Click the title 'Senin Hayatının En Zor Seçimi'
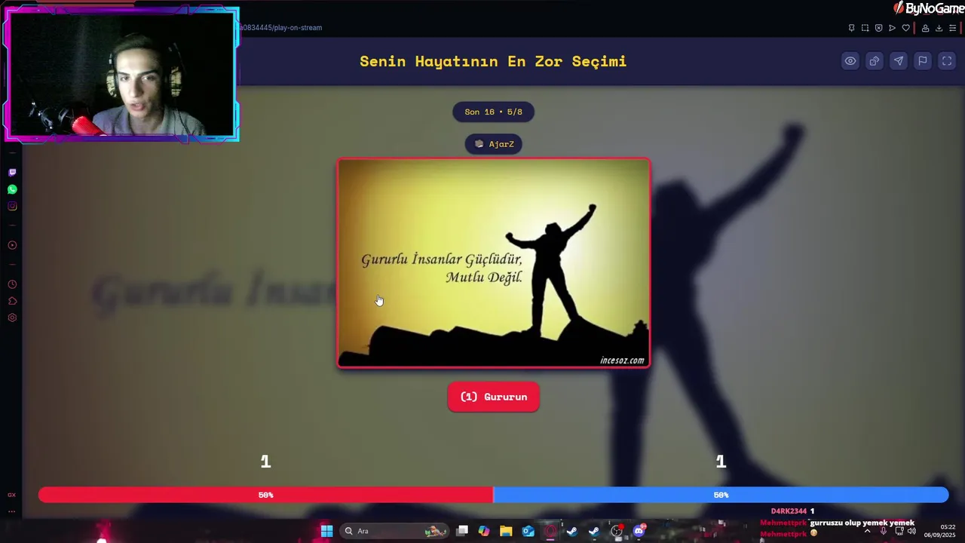The width and height of the screenshot is (965, 543). point(493,61)
